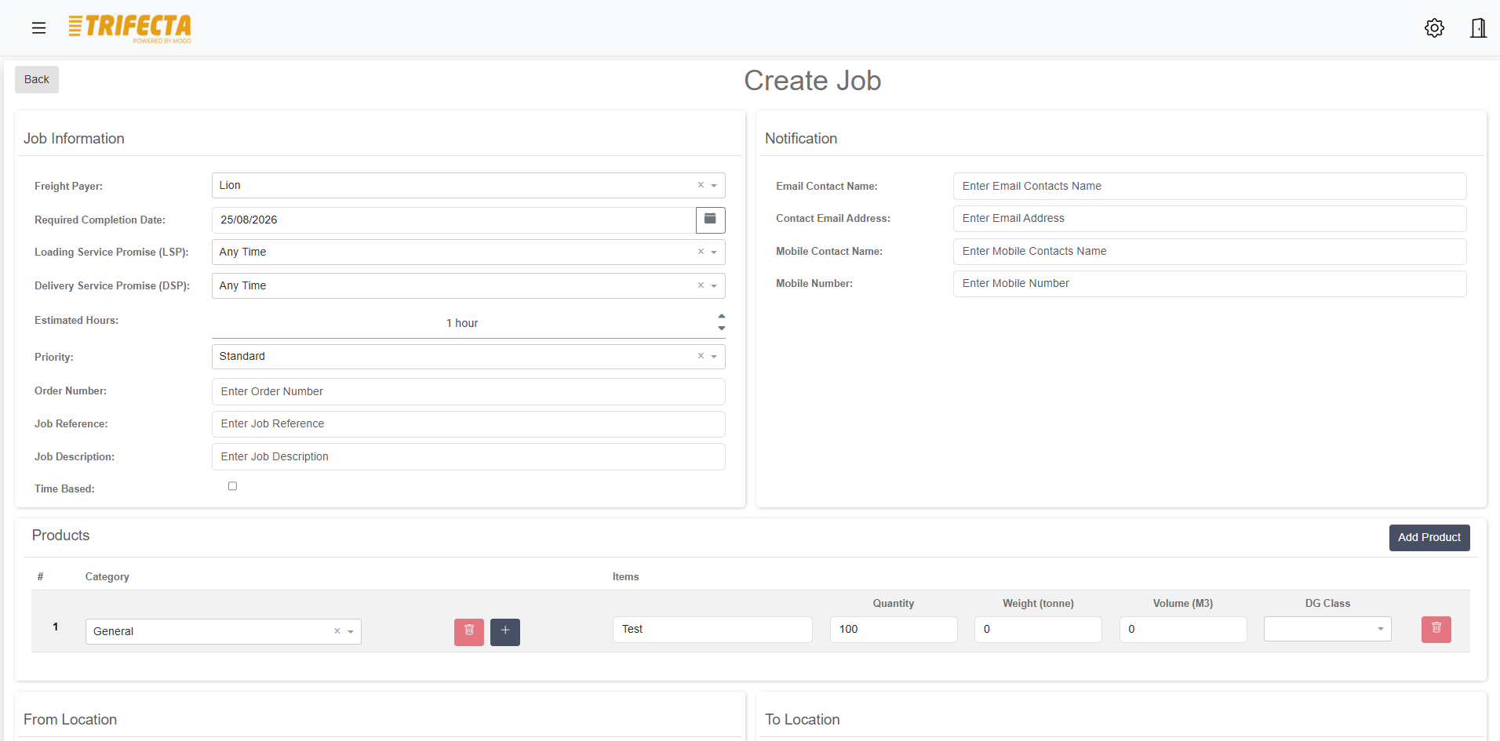Click the Products heading
The width and height of the screenshot is (1500, 741).
[60, 536]
